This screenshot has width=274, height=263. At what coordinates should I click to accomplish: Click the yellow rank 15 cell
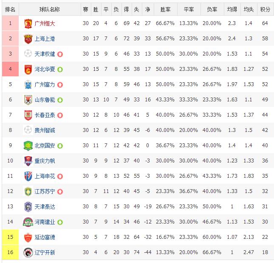[x=11, y=237]
